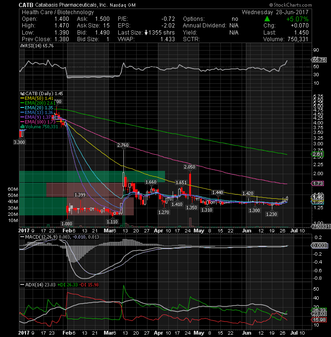The image size is (331, 337).
Task: Click the -DI 15.98 legend text
Action: coord(89,285)
